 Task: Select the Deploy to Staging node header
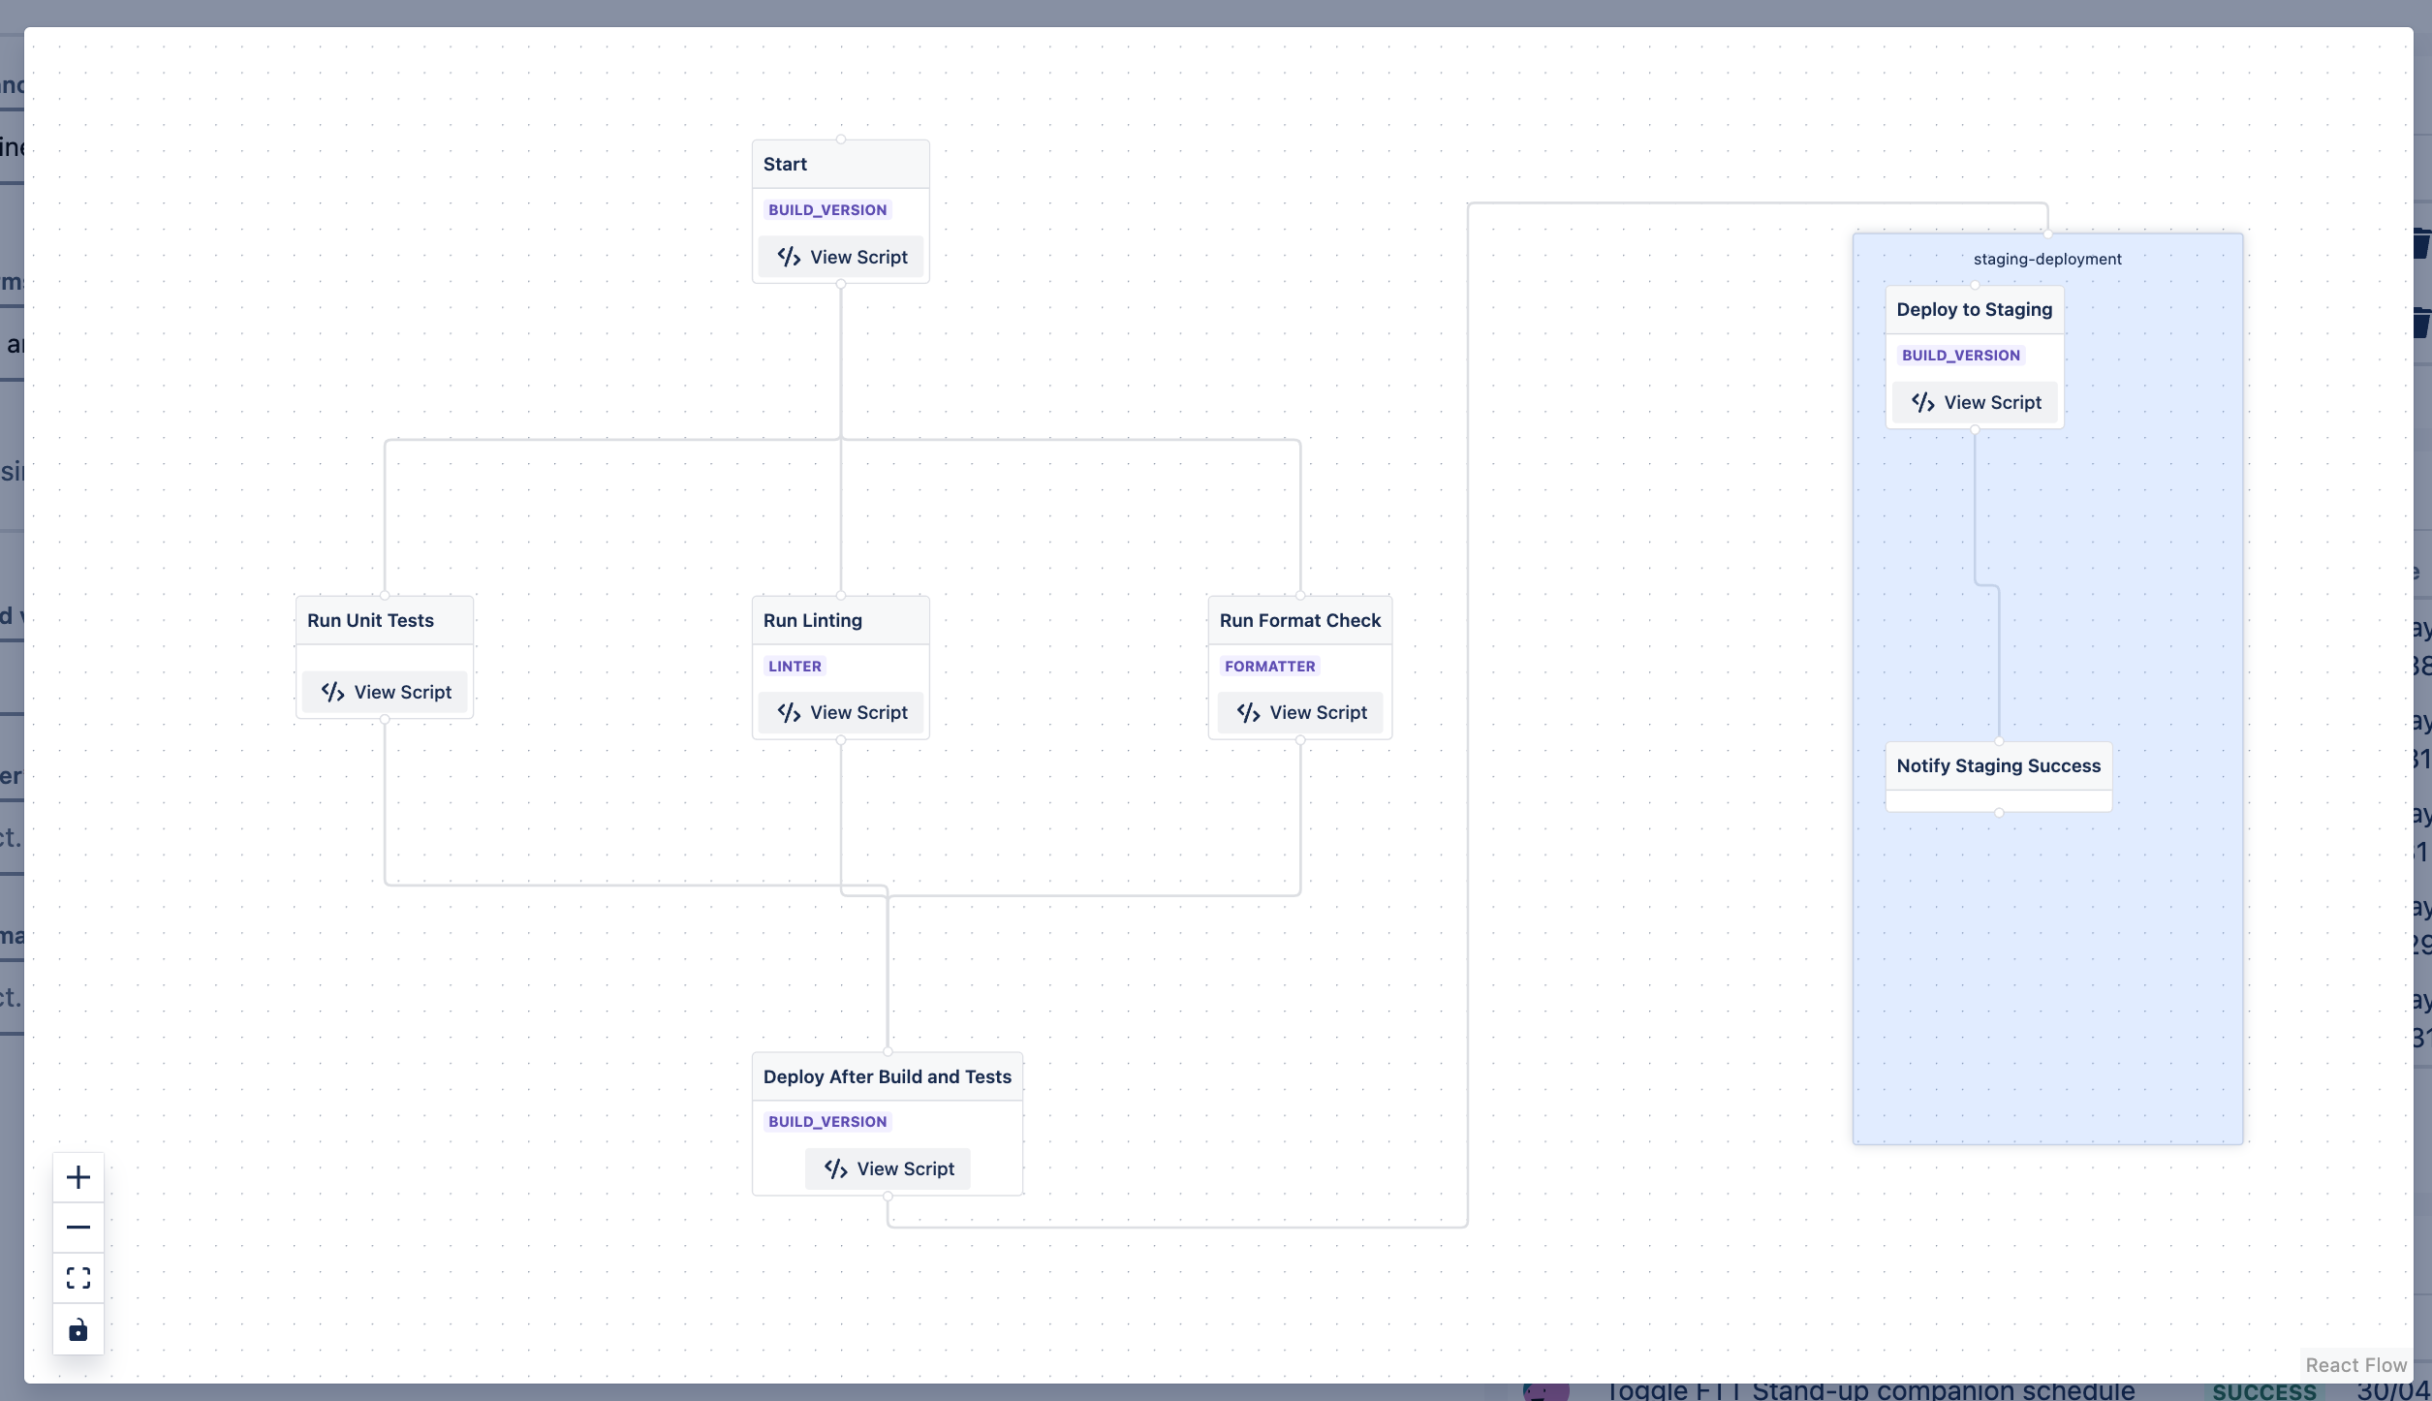1974,309
